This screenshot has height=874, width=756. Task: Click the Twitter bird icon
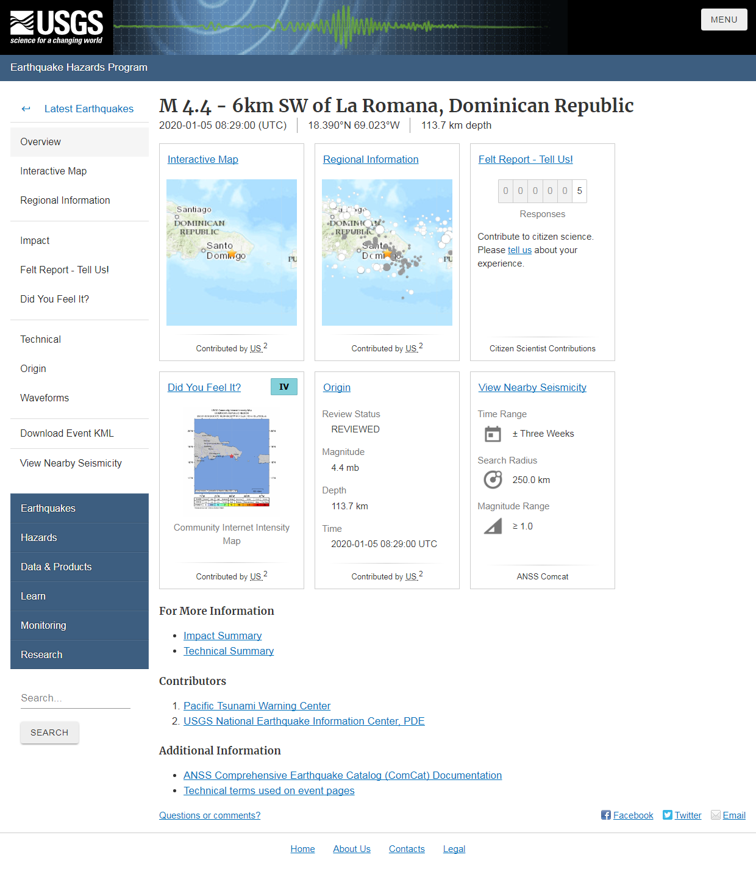point(668,815)
